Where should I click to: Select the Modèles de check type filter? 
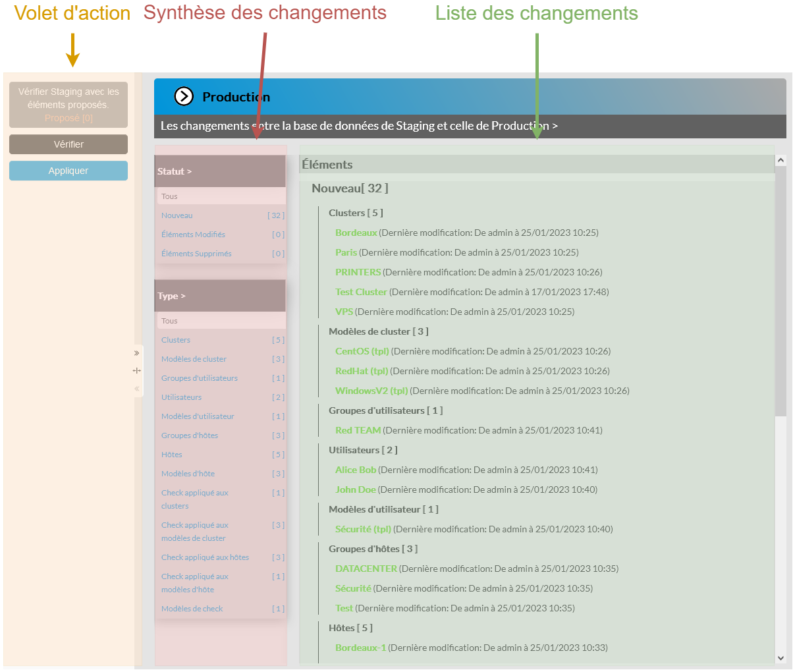click(192, 609)
